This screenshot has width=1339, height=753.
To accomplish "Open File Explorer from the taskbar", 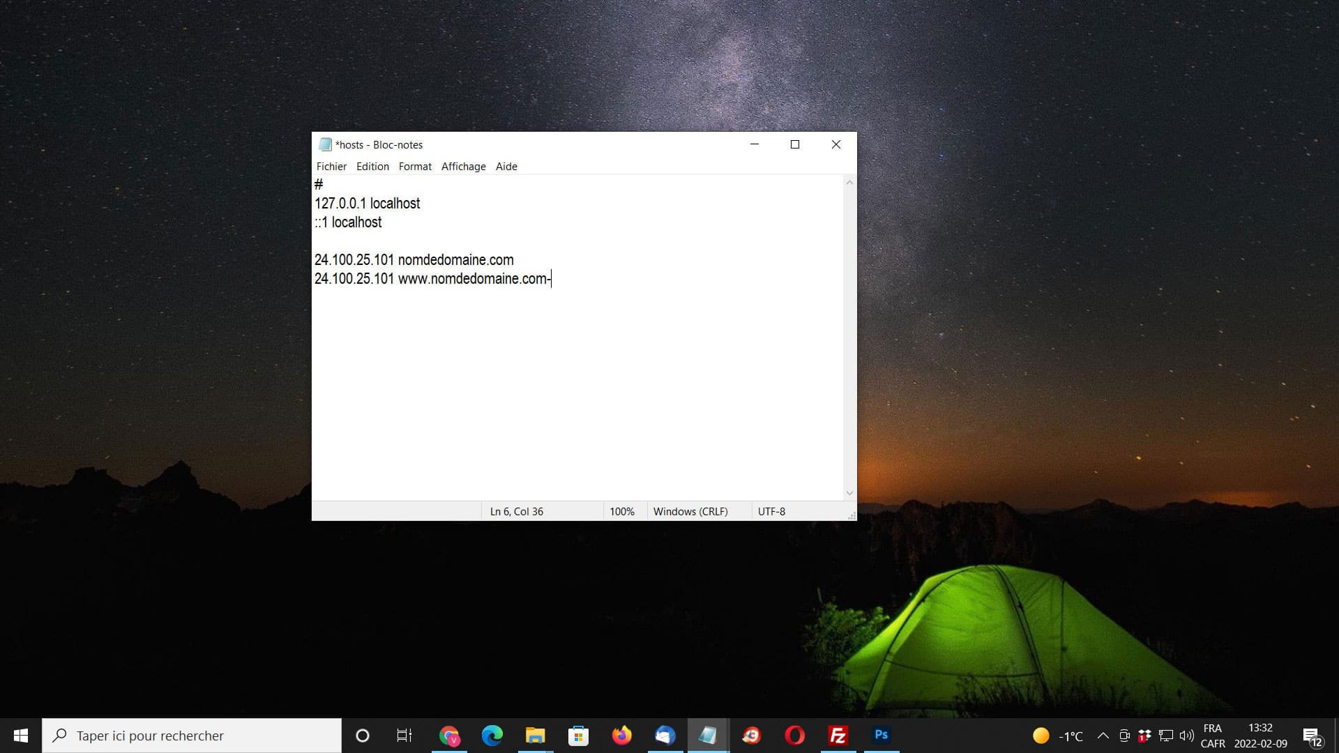I will click(536, 736).
